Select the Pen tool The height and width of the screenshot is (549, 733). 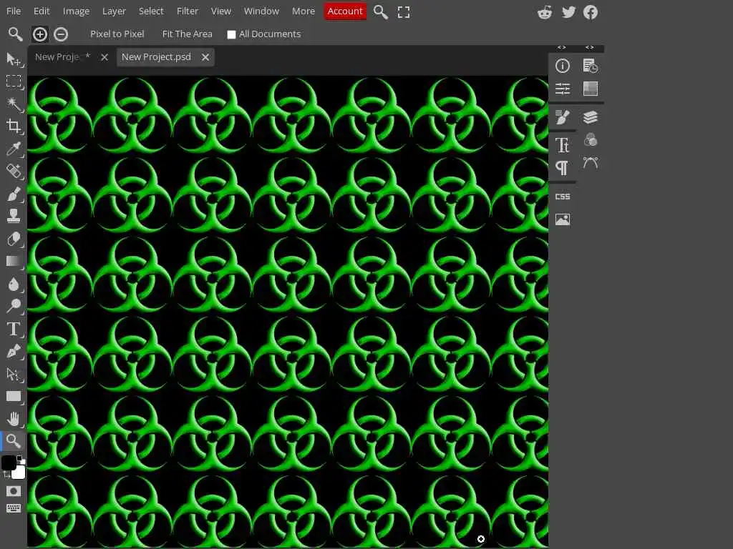[x=13, y=351]
